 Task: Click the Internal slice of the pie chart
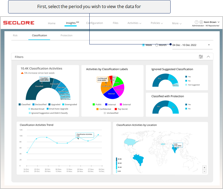pos(111,94)
